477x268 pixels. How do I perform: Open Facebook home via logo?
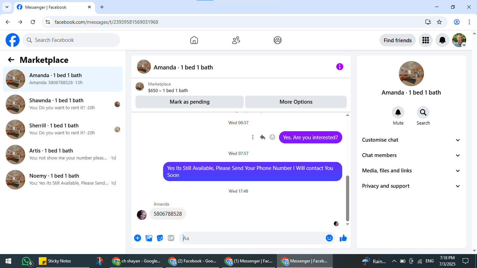(x=13, y=40)
